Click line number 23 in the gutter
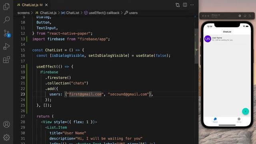The image size is (256, 144). (23, 94)
